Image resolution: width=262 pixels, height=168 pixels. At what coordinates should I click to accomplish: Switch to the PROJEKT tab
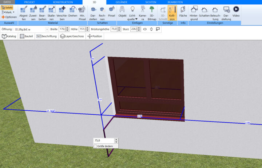(29, 2)
